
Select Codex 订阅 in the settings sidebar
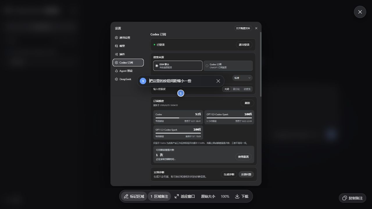pos(128,62)
